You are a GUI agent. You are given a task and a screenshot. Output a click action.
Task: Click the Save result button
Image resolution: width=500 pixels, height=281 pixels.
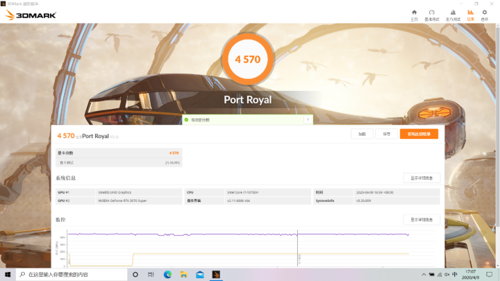coord(387,134)
